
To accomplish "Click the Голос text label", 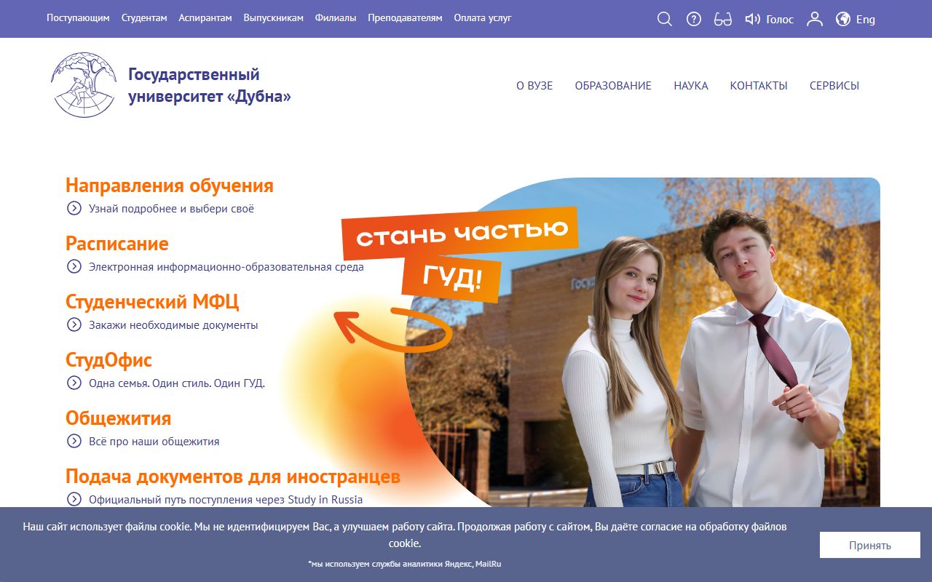I will click(x=780, y=20).
